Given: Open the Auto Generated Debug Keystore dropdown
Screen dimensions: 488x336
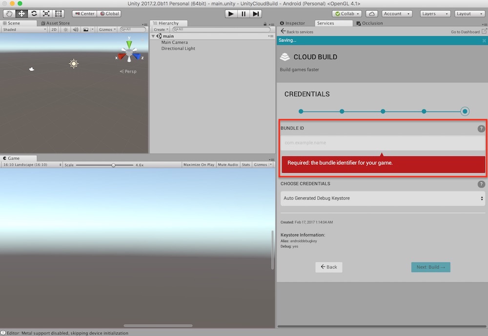Looking at the screenshot, I should (x=383, y=198).
